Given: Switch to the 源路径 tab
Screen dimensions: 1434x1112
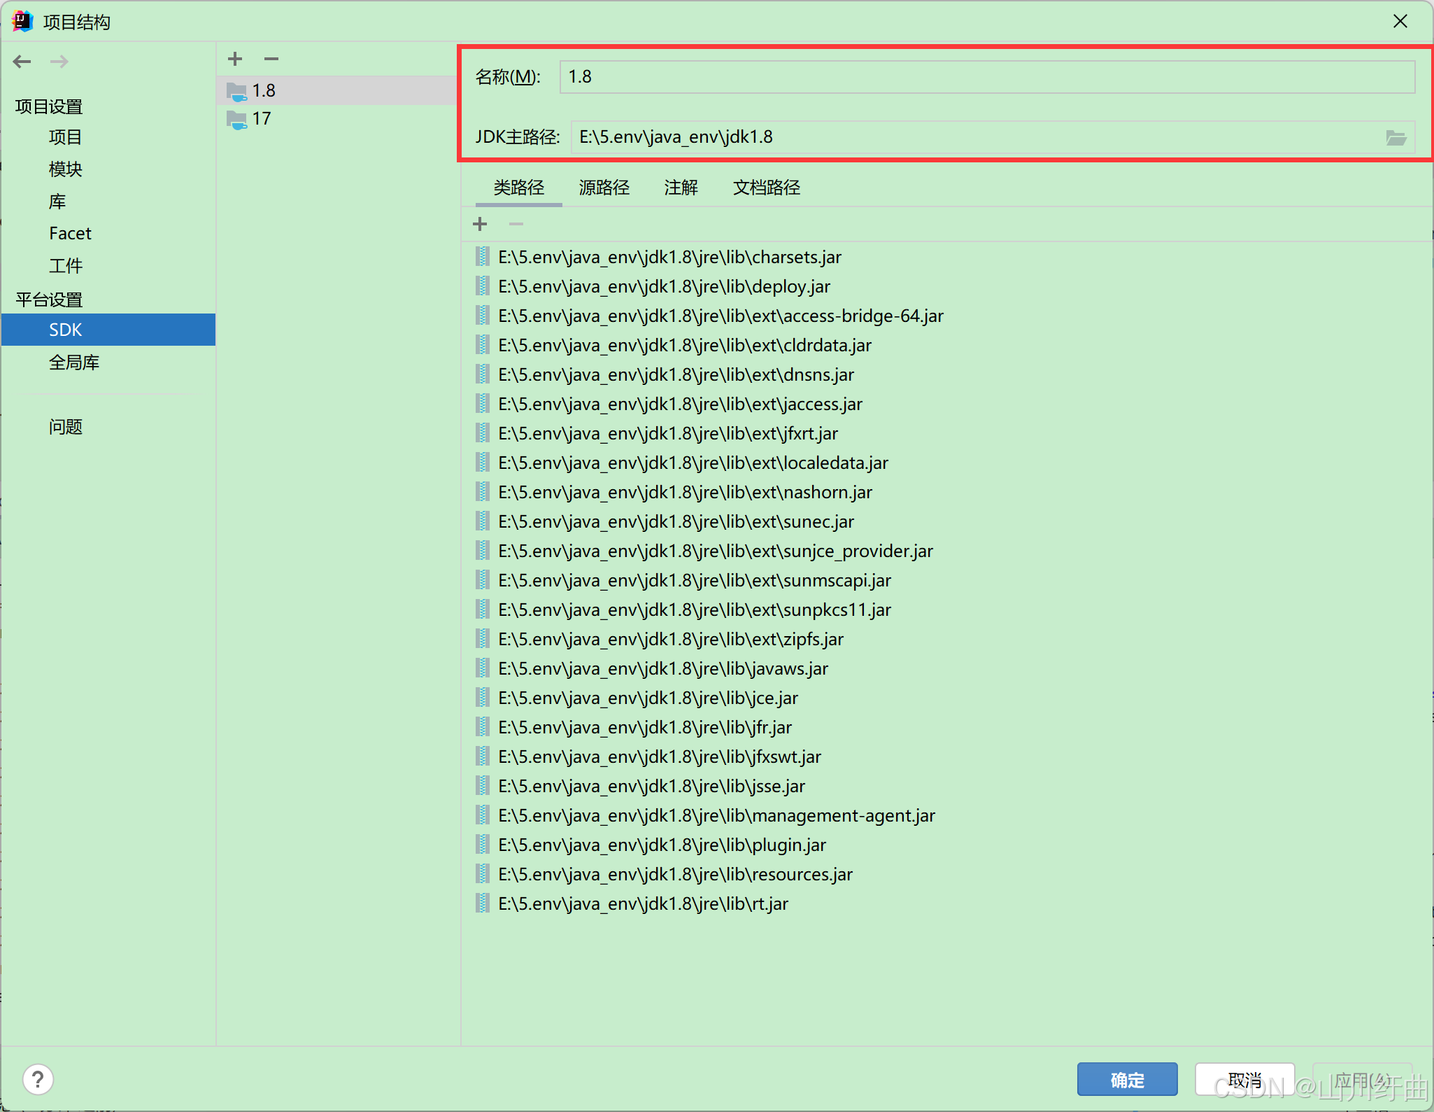Looking at the screenshot, I should point(604,188).
